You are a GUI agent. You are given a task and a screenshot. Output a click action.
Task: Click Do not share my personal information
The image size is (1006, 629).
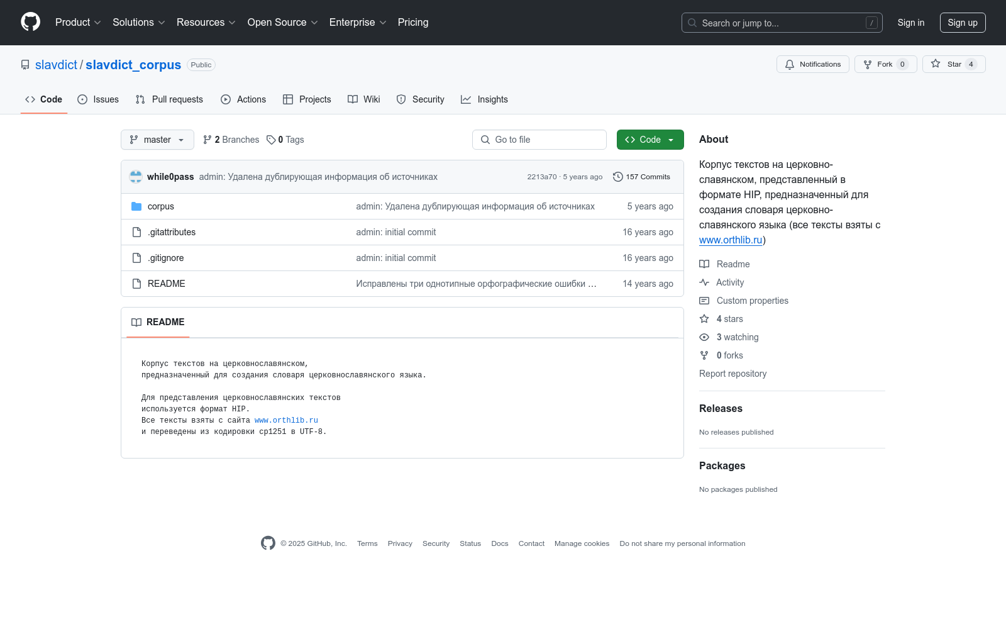point(682,543)
